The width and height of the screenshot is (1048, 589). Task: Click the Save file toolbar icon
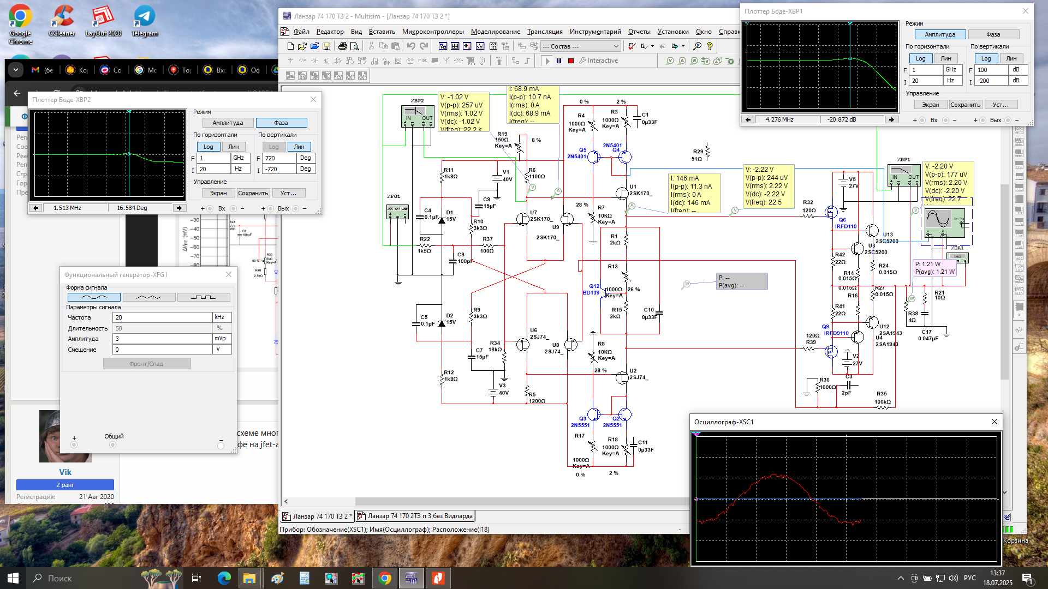[x=326, y=46]
